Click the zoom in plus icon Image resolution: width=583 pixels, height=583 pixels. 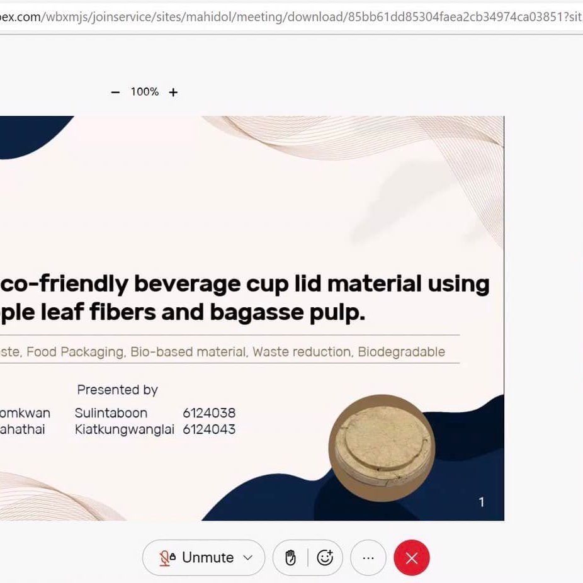point(173,92)
